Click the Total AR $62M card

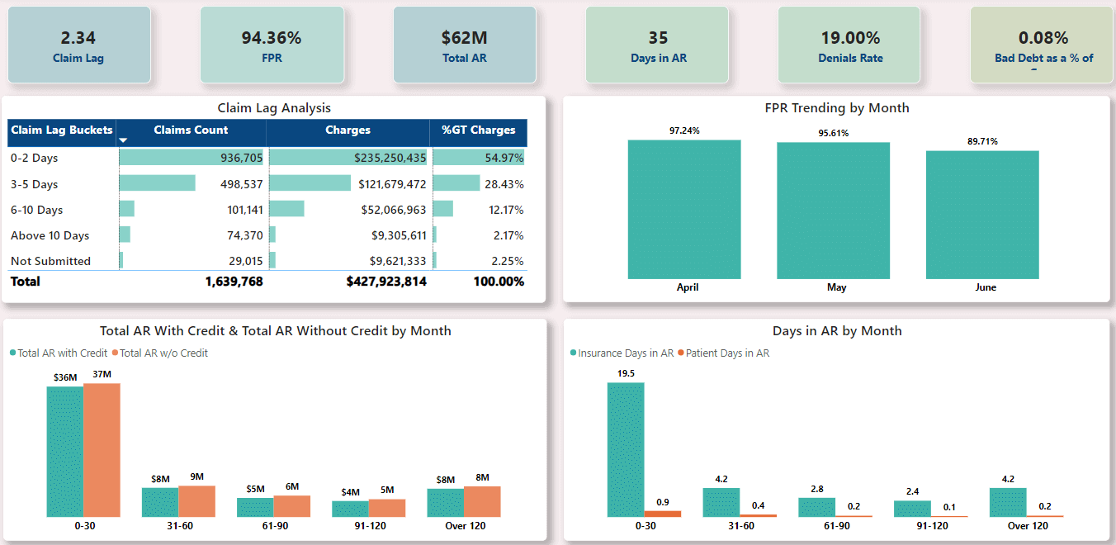tap(465, 45)
